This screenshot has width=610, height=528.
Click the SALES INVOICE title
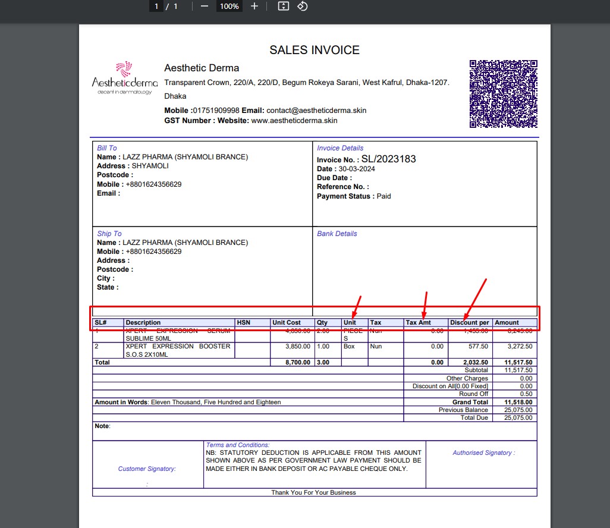point(315,50)
